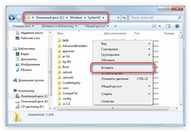
Task: Click the Back navigation arrow button
Action: [12, 18]
